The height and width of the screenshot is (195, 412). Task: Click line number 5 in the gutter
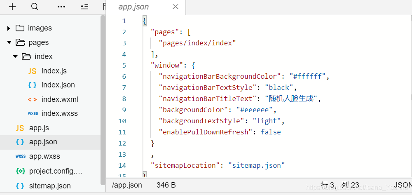click(124, 66)
